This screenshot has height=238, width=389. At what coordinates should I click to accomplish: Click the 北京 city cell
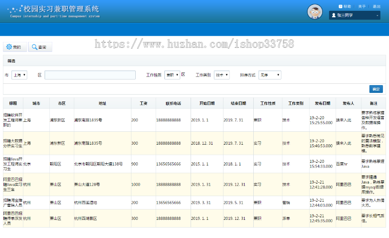(x=36, y=164)
